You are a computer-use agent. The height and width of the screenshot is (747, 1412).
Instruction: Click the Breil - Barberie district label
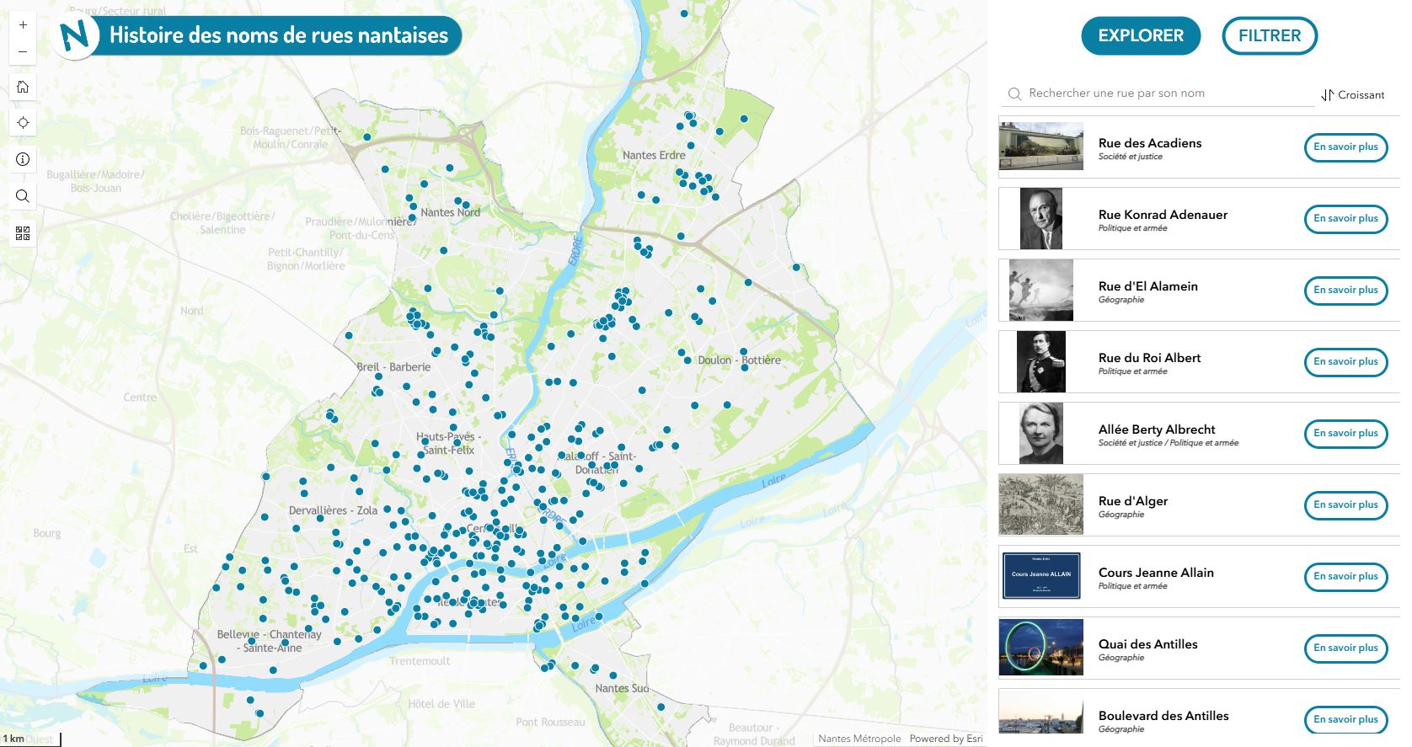click(x=393, y=366)
